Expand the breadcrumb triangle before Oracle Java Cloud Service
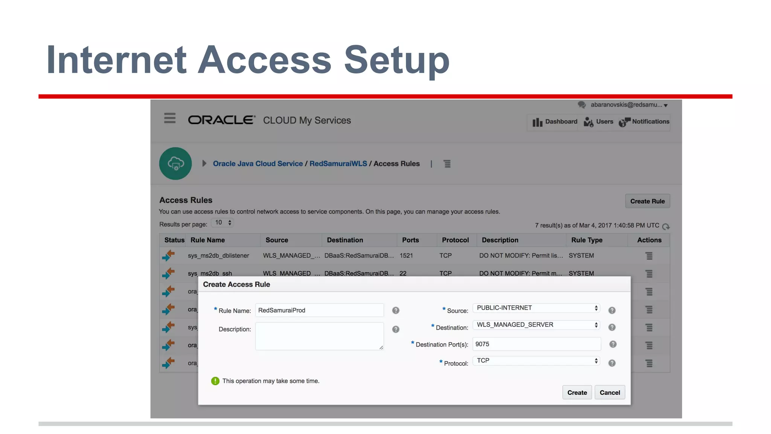This screenshot has width=771, height=434. (x=204, y=164)
